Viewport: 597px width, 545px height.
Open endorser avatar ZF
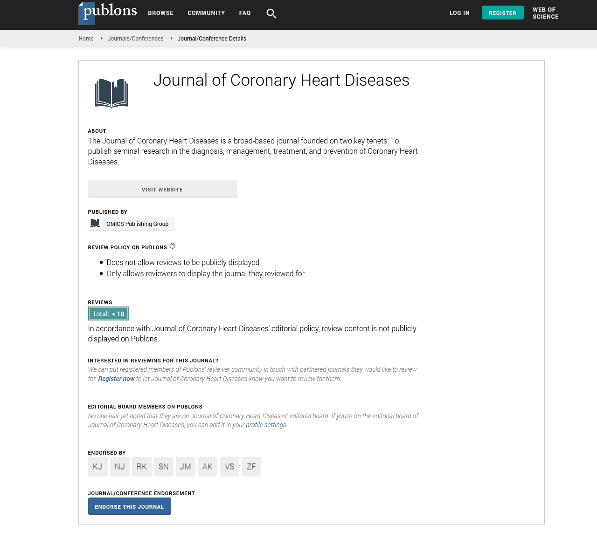click(251, 467)
